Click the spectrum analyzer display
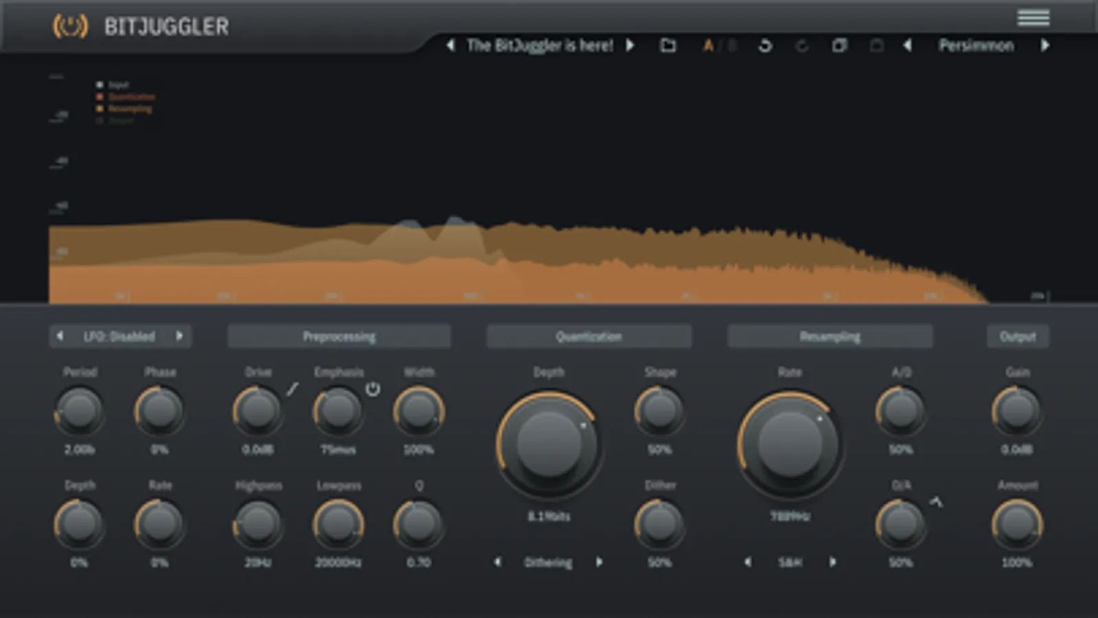This screenshot has height=618, width=1098. [x=549, y=185]
